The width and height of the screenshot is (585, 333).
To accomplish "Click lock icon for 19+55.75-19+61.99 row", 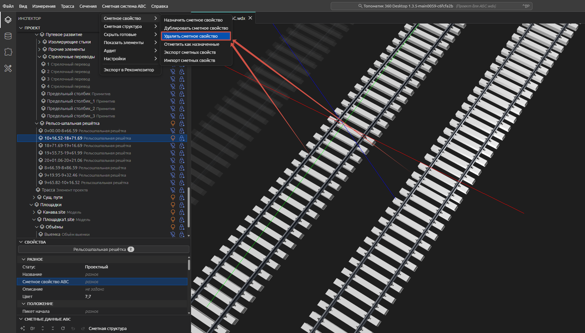I will [x=182, y=153].
